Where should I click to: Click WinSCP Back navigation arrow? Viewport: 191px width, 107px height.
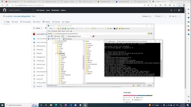click(51, 29)
